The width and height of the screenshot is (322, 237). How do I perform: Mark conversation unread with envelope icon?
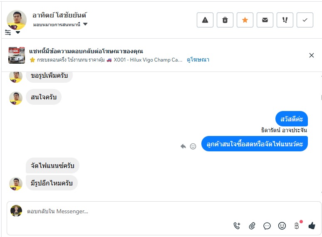[265, 20]
